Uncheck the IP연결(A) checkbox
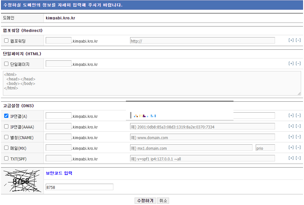 click(x=6, y=116)
